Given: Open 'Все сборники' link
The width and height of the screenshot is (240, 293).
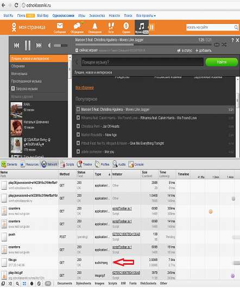Looking at the screenshot, I should [85, 88].
